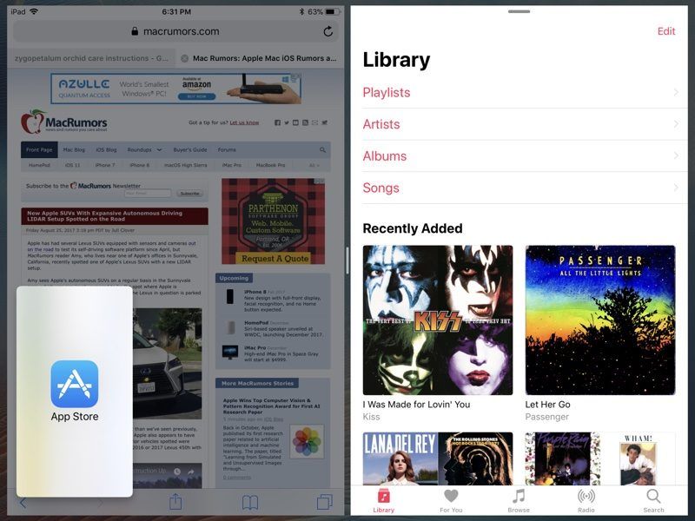
Task: Open Safari bookmarks book icon
Action: pyautogui.click(x=250, y=502)
